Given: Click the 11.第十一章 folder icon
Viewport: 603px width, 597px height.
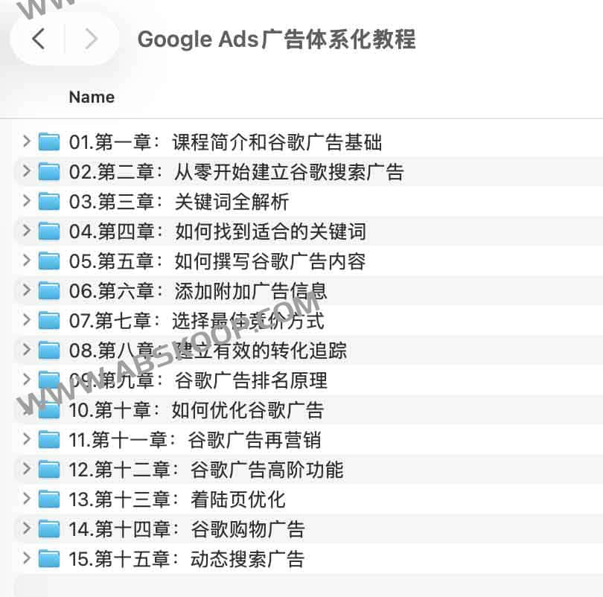Looking at the screenshot, I should [49, 439].
